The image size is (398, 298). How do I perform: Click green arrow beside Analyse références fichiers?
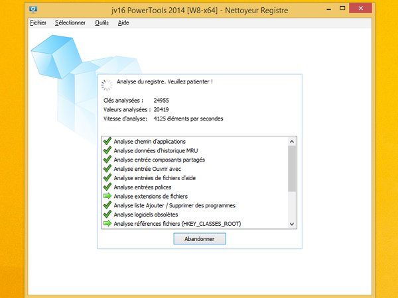pyautogui.click(x=107, y=223)
